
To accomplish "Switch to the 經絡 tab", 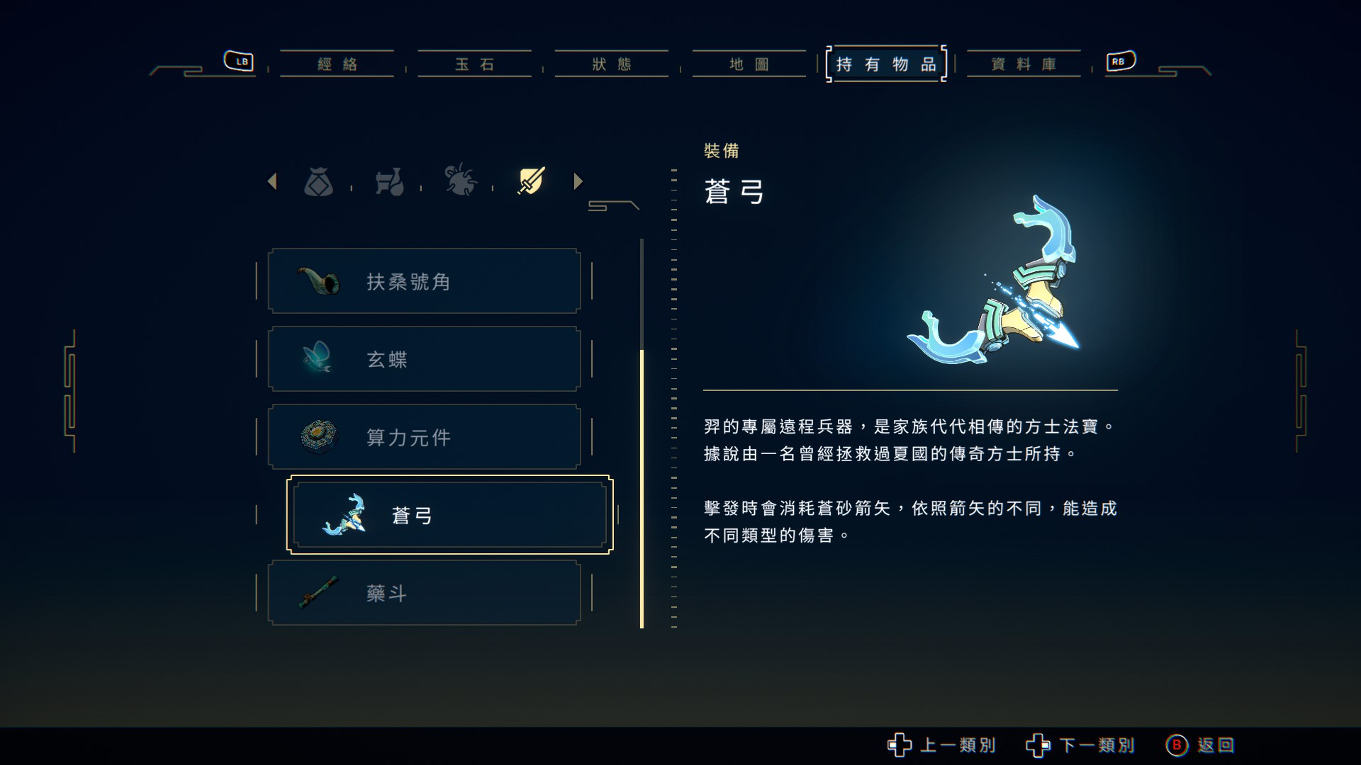I will [x=337, y=64].
